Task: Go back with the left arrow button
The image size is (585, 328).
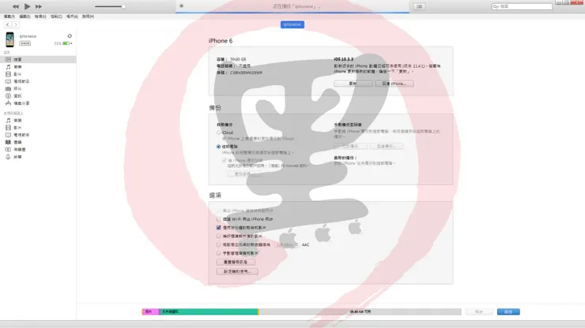Action: (x=7, y=24)
